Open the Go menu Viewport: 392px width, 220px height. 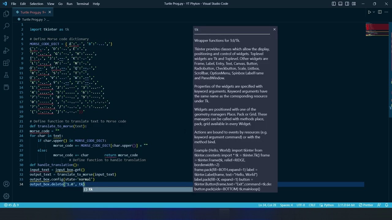click(60, 4)
